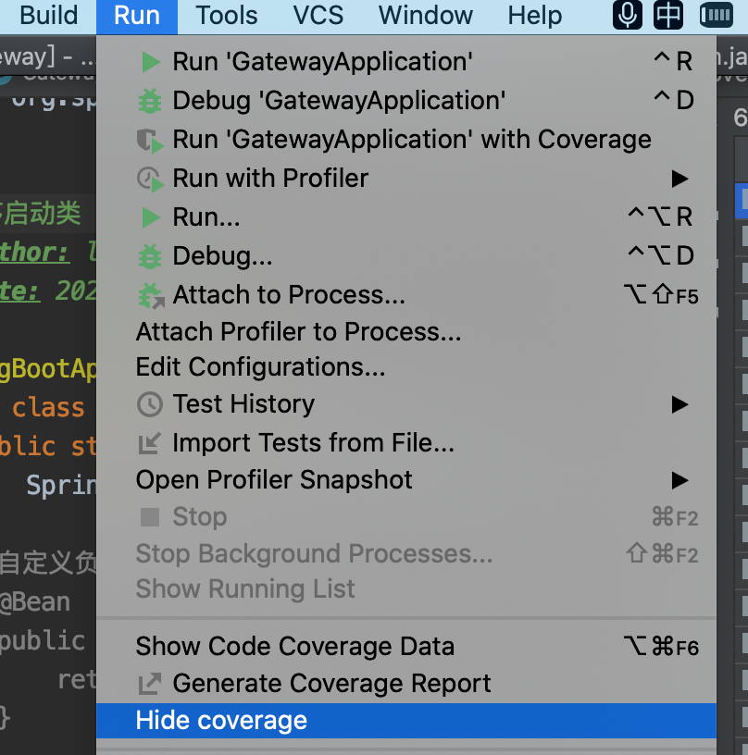Select the clock icon next to Test History
Image resolution: width=748 pixels, height=755 pixels.
coord(148,403)
